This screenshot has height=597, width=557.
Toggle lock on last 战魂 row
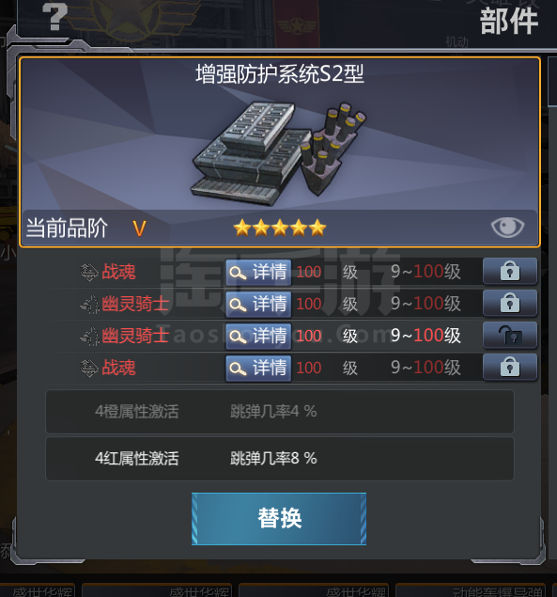[510, 367]
